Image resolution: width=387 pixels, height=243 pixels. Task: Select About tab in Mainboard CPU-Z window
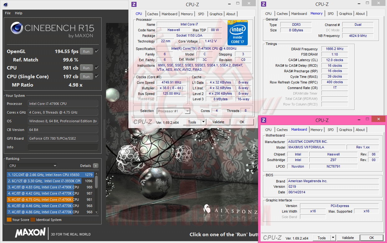pyautogui.click(x=360, y=130)
